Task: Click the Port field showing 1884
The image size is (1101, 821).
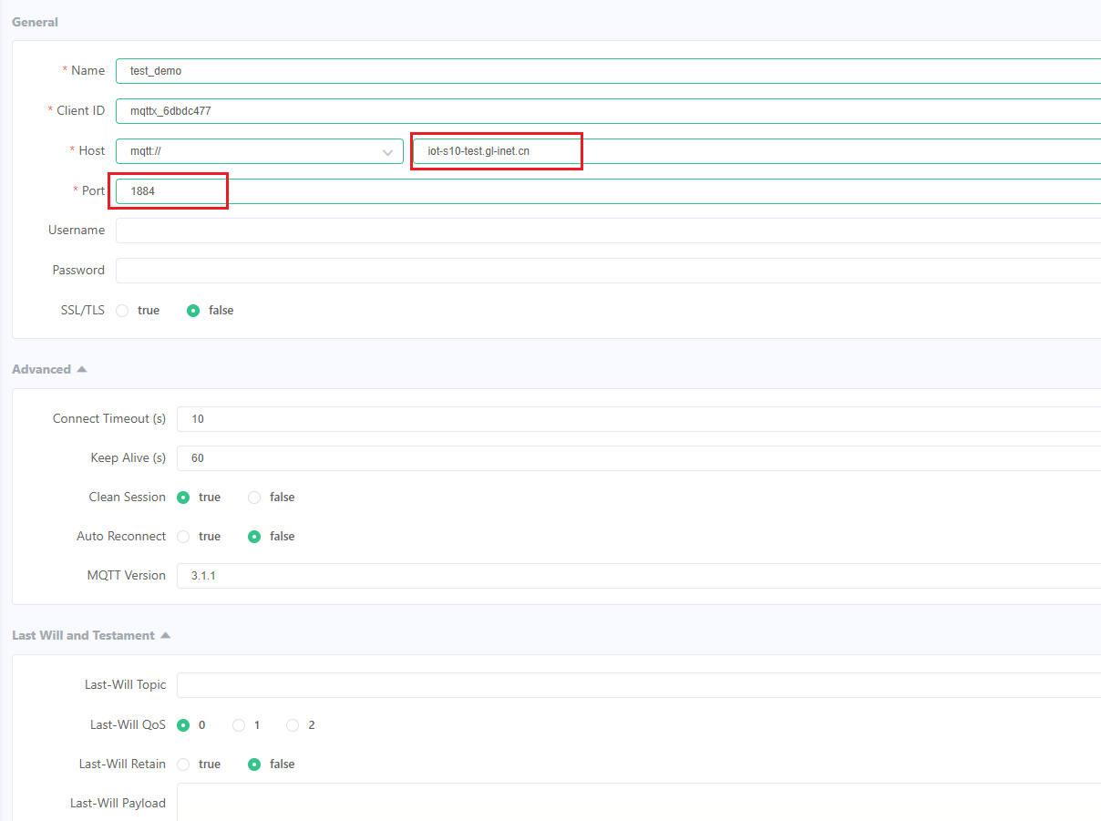Action: pyautogui.click(x=608, y=191)
